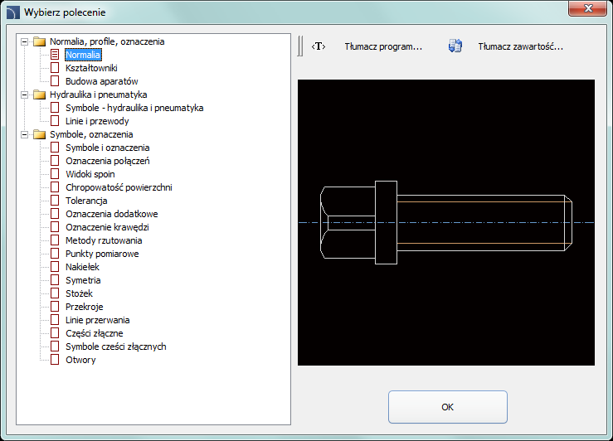Select Linie i przewody entry
Viewport: 613px width, 441px height.
[x=97, y=121]
